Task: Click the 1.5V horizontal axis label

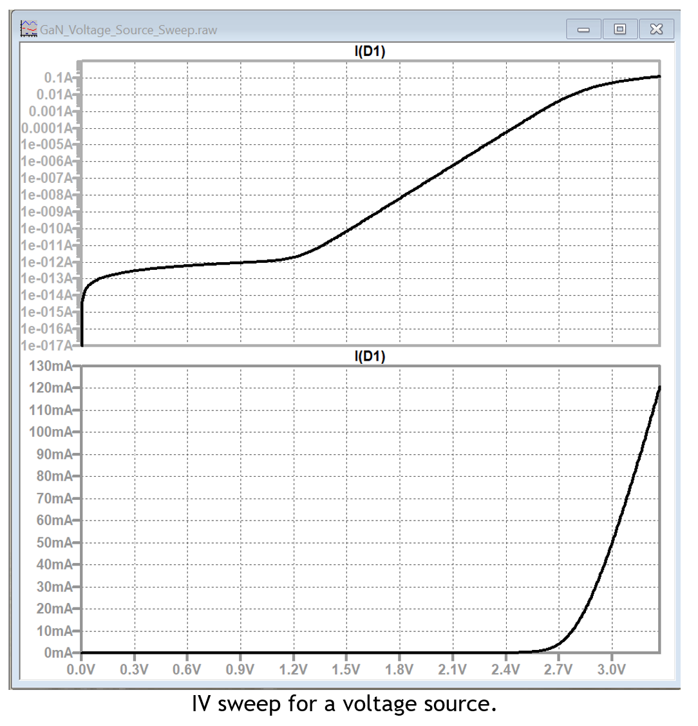Action: coord(346,669)
